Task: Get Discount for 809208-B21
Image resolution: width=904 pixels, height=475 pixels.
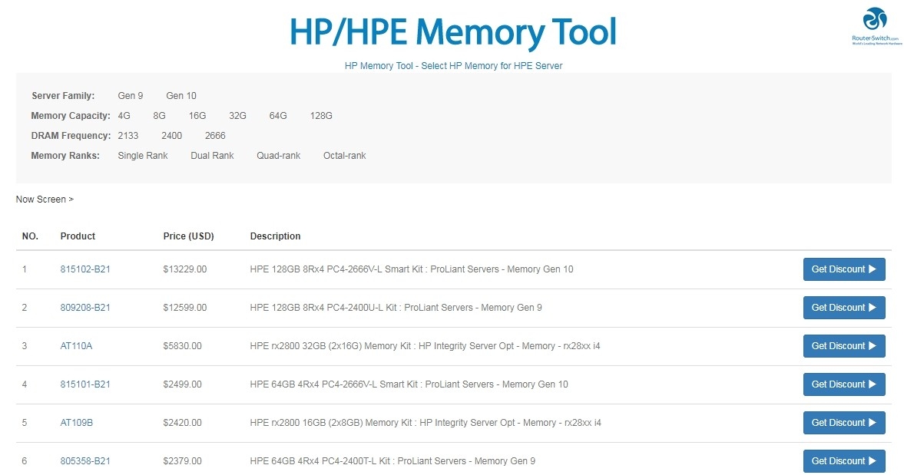Action: 844,308
